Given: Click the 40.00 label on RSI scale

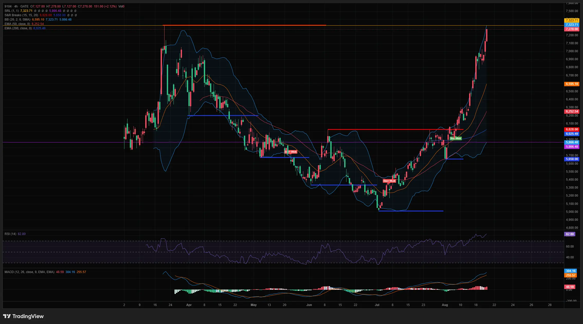Looking at the screenshot, I should pos(570,257).
